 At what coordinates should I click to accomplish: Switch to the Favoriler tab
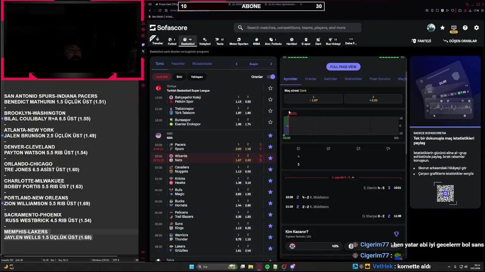pyautogui.click(x=178, y=64)
